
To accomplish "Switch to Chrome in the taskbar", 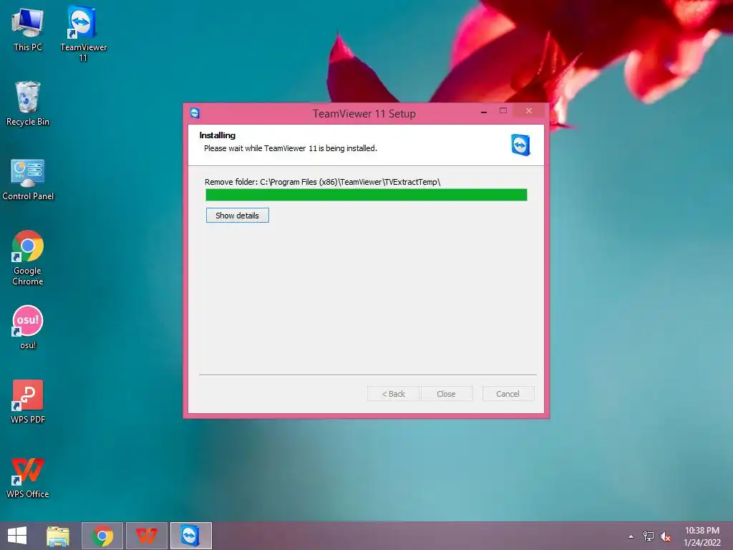I will [x=102, y=536].
